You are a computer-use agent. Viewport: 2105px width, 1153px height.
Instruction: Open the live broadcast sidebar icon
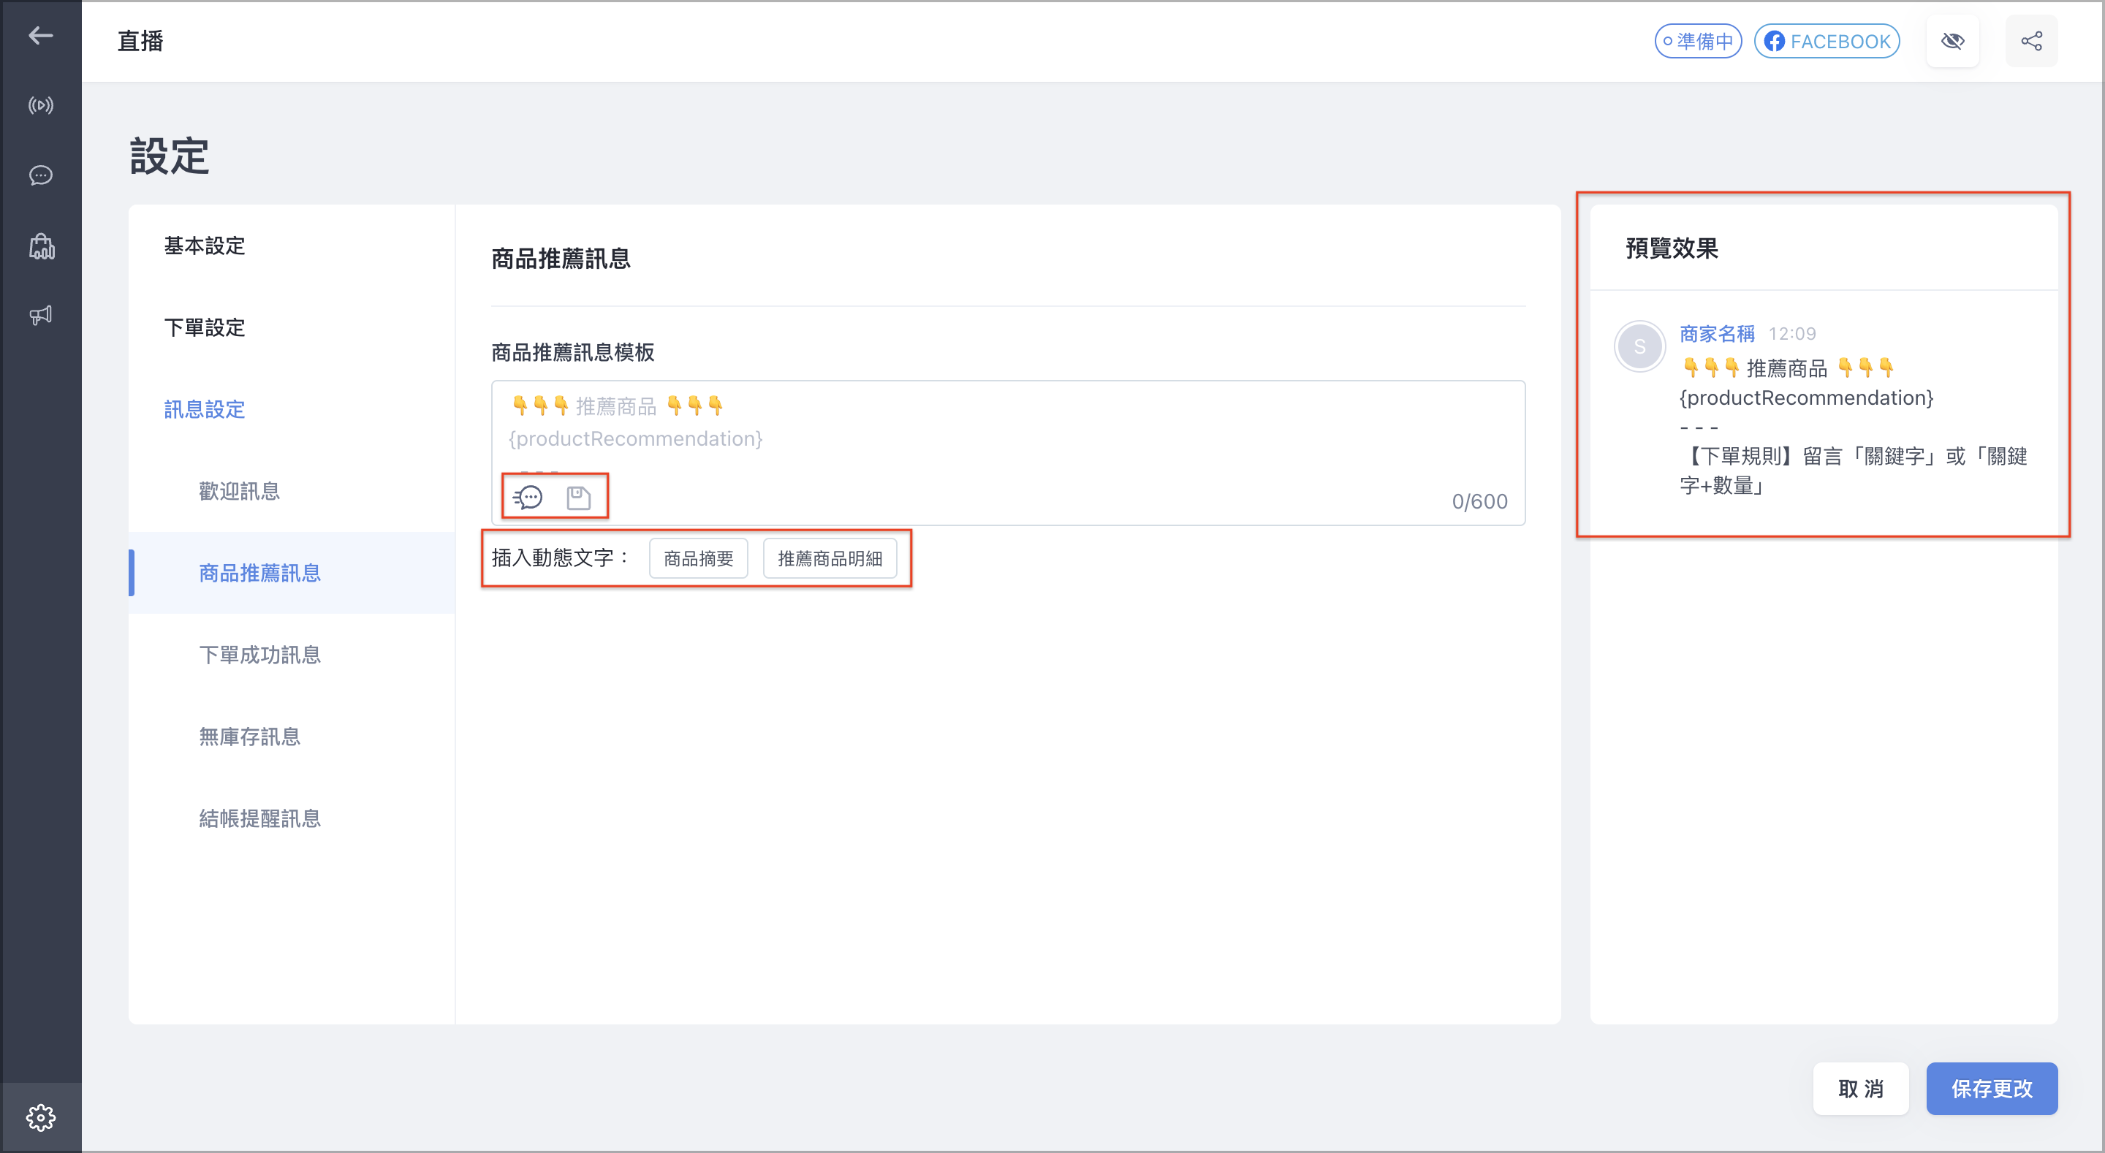click(x=40, y=105)
